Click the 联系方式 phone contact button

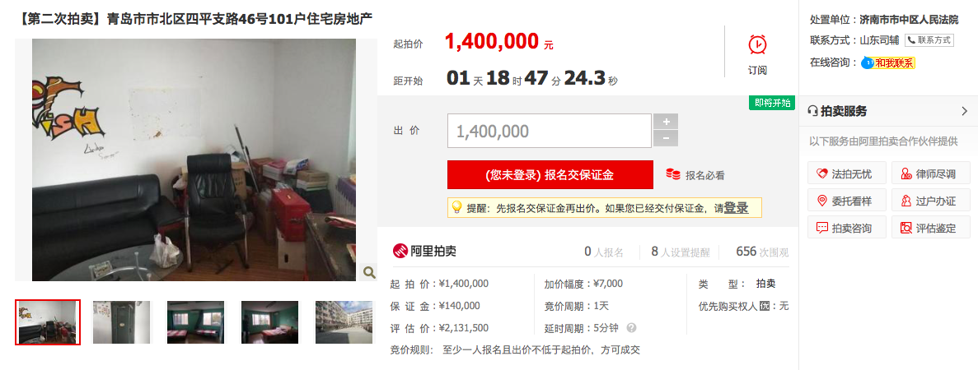929,39
